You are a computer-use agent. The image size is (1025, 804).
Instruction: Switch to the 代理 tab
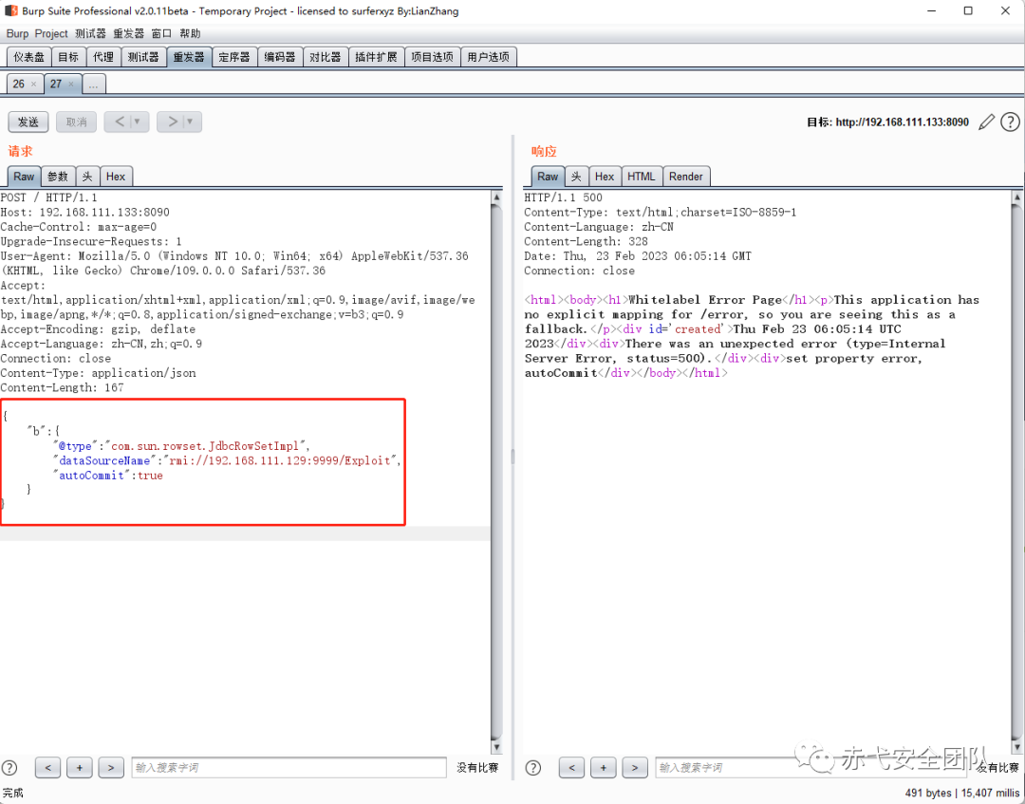(103, 57)
